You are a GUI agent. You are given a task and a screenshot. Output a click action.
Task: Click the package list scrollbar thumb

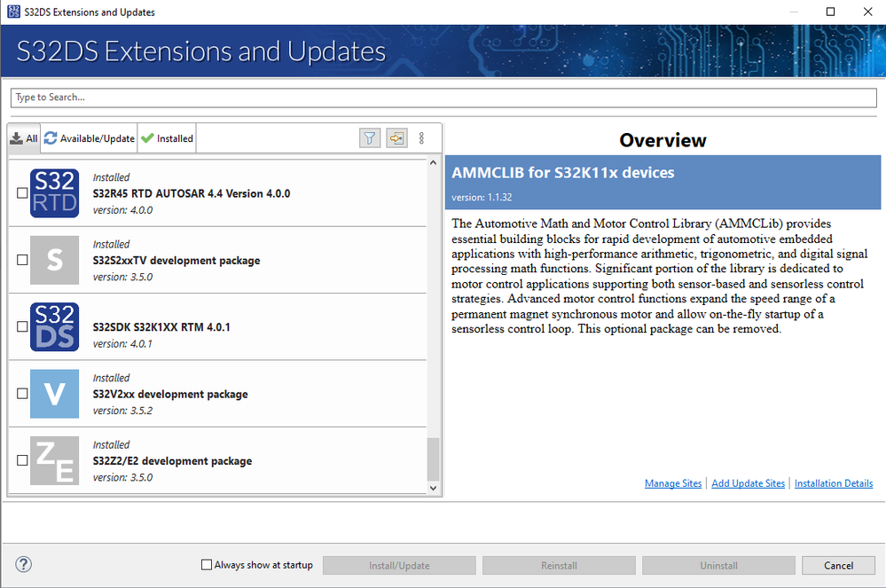434,459
